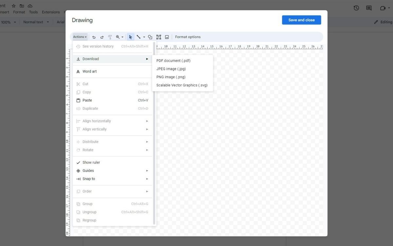Select the Text box tool
393x246 pixels.
[159, 37]
